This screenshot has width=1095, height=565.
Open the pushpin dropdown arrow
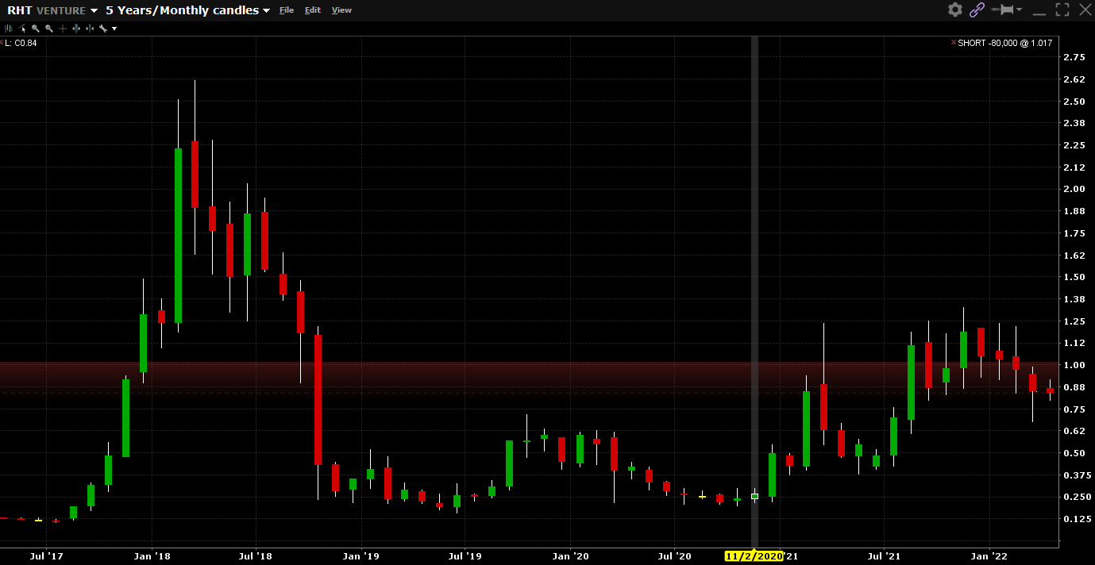tap(1020, 10)
